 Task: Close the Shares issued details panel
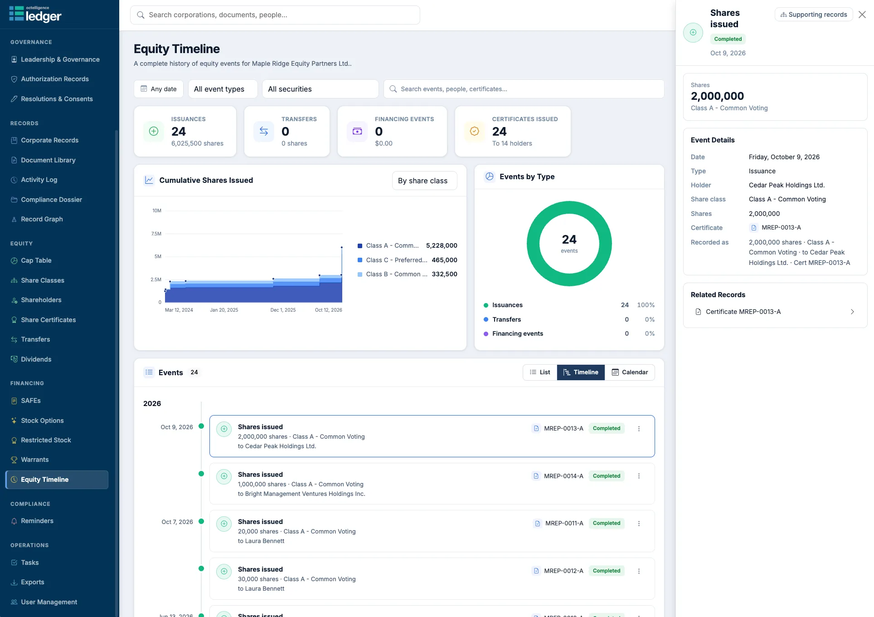(862, 15)
